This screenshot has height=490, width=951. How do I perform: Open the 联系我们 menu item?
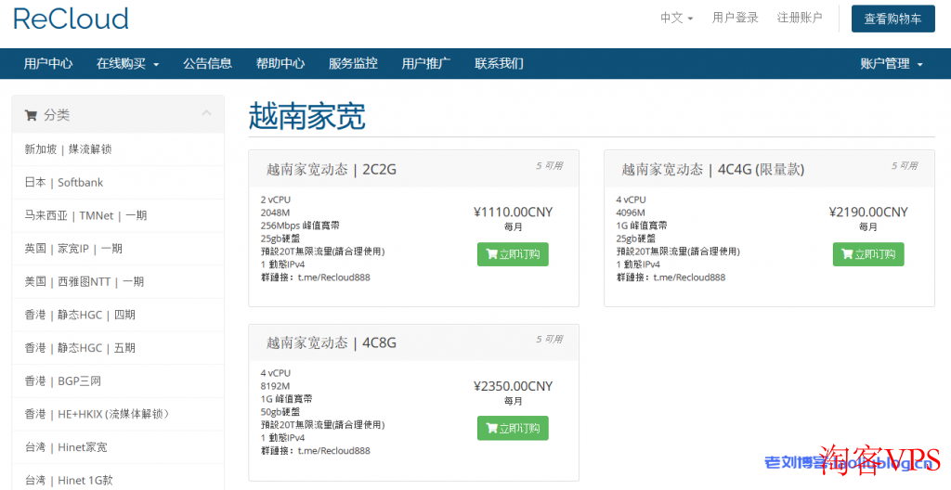pyautogui.click(x=499, y=64)
